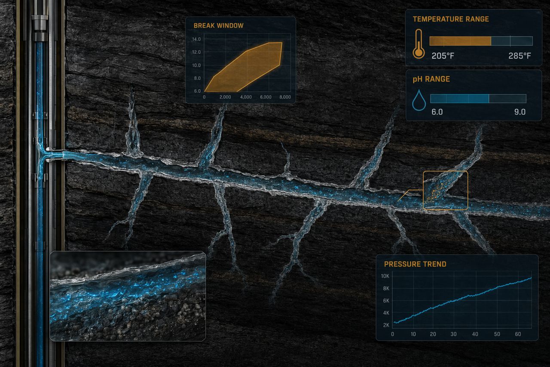Click the "pH RANGE" panel title
Viewport: 550px width, 367px height.
pos(431,79)
